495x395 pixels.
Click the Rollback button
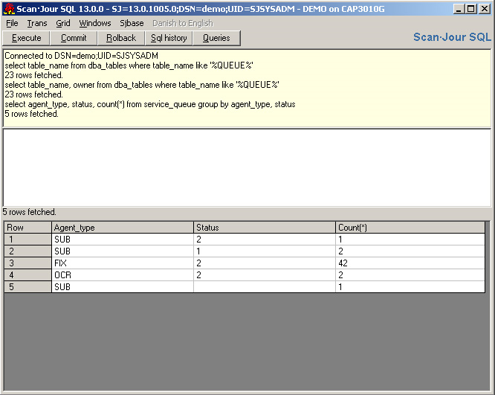pos(121,38)
